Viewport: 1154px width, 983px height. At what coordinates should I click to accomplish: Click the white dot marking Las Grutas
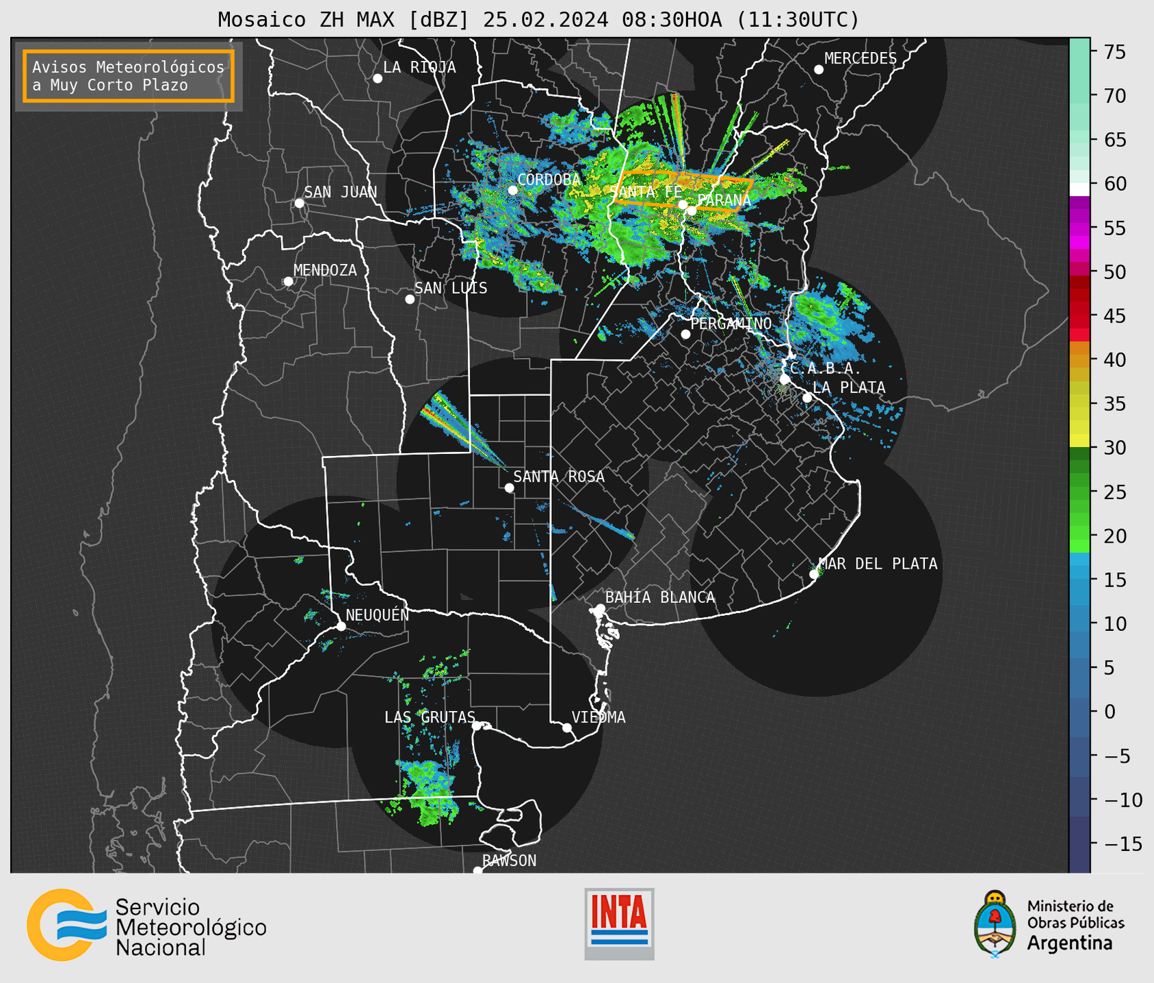pyautogui.click(x=477, y=725)
